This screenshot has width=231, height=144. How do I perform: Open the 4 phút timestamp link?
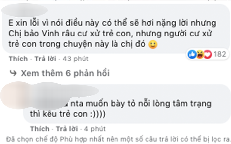pyautogui.click(x=95, y=129)
